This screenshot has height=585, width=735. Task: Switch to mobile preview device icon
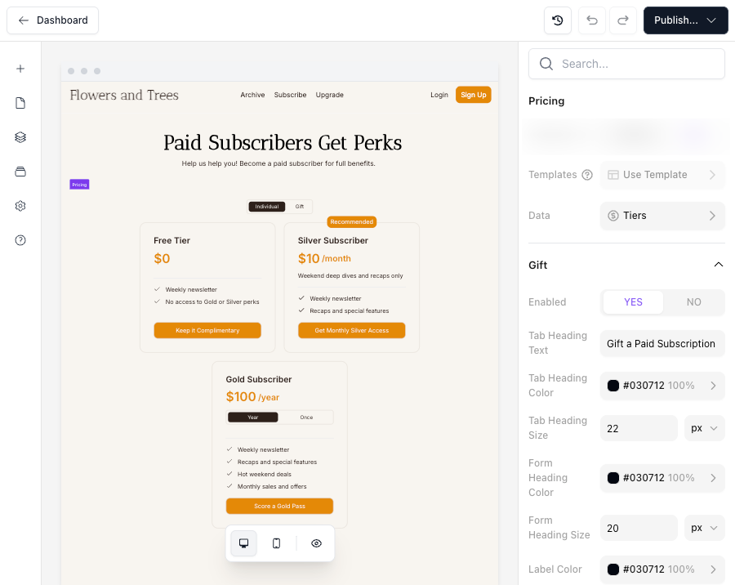276,543
